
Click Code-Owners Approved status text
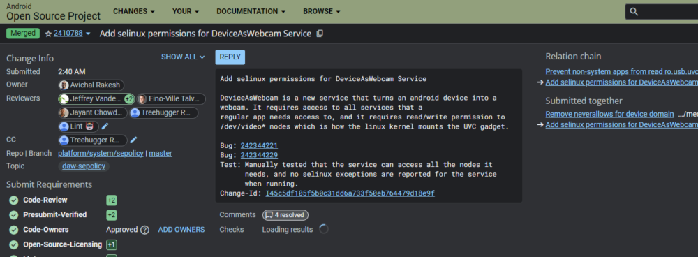click(x=122, y=230)
